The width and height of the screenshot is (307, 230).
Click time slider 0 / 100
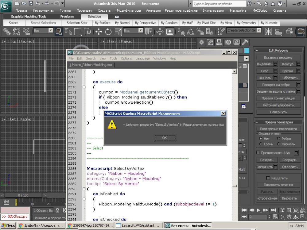pyautogui.click(x=23, y=195)
